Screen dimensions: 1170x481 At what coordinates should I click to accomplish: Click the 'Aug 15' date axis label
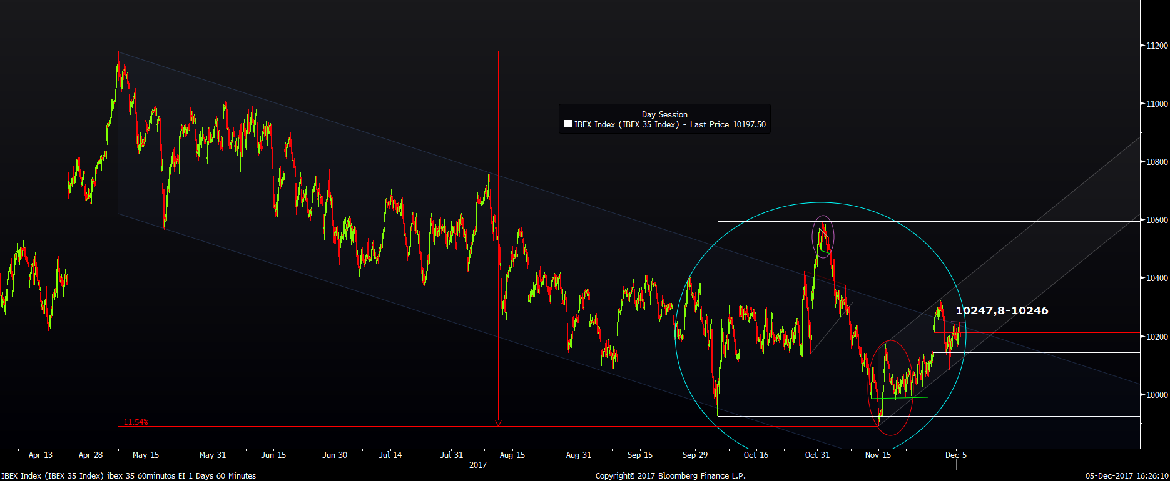point(512,455)
